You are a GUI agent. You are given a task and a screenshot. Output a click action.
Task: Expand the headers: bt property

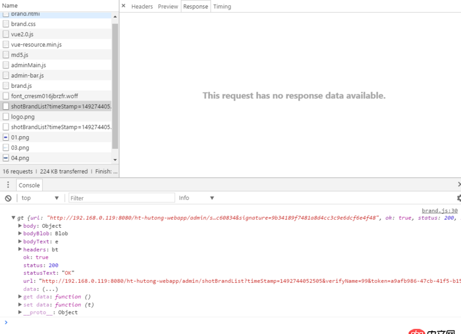(x=20, y=249)
